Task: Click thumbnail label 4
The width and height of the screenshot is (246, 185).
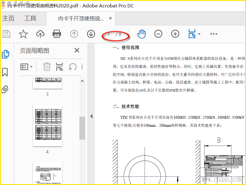Action: (x=47, y=152)
